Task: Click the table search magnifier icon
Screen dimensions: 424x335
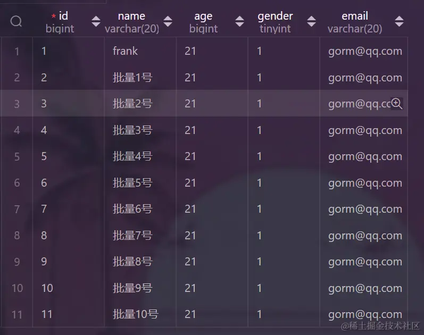Action: pos(16,21)
